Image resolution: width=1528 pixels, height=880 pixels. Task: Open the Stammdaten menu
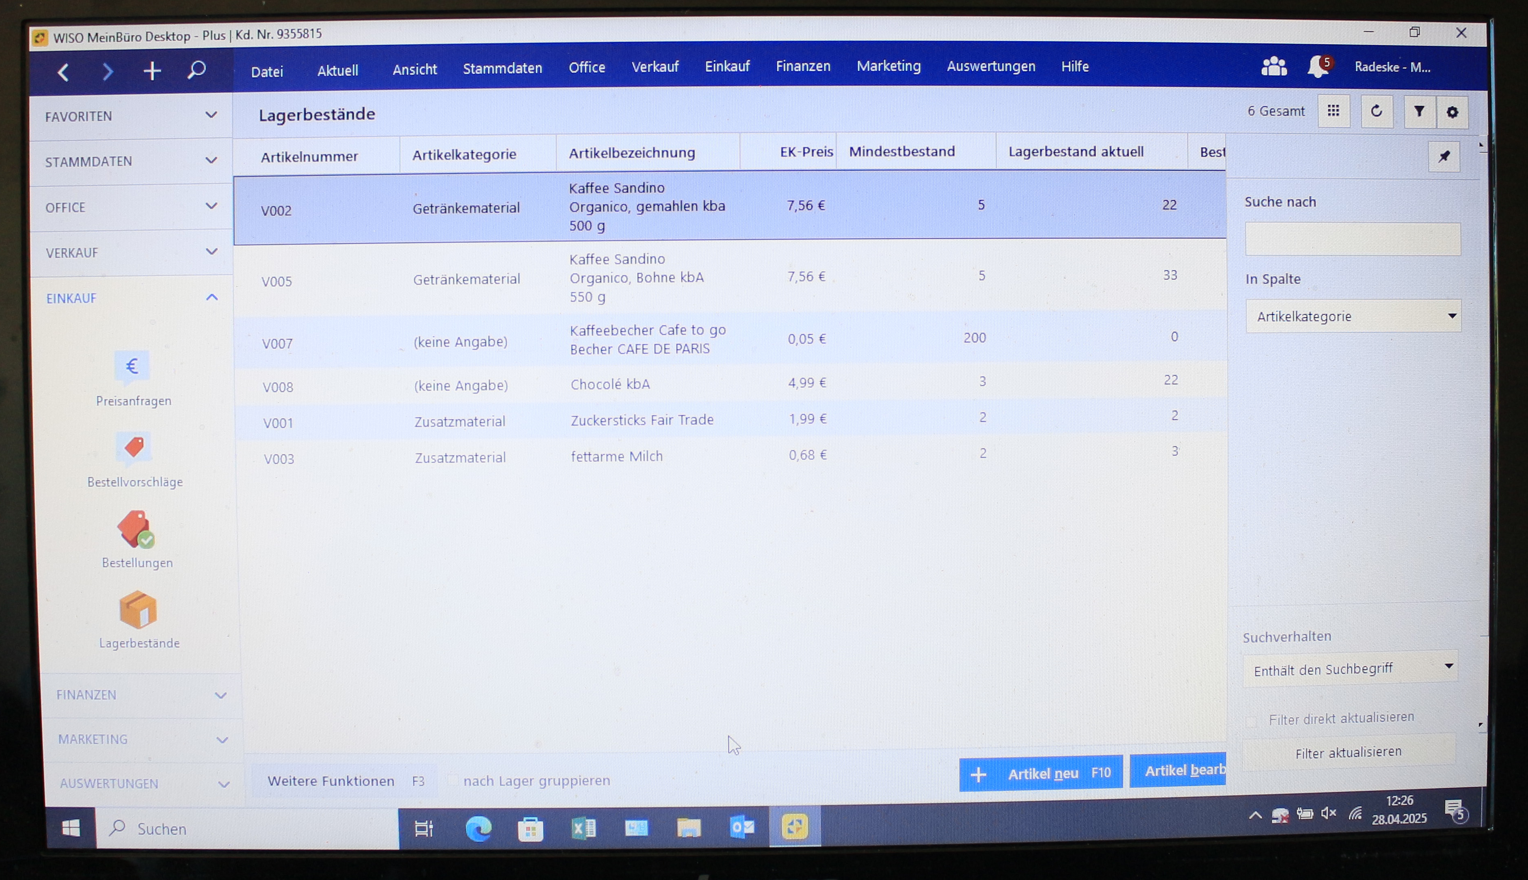click(x=502, y=68)
